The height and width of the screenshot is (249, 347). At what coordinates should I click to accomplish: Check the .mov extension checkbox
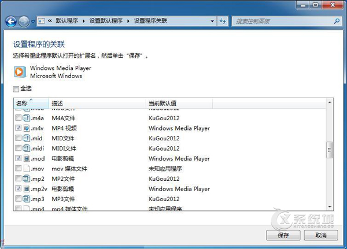19,168
